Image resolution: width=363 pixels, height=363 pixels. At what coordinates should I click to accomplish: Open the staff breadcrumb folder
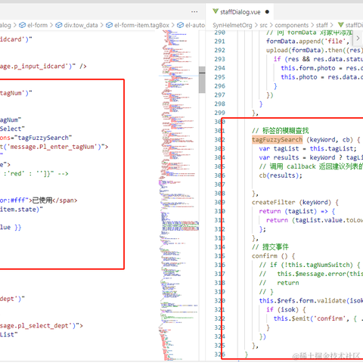(322, 25)
